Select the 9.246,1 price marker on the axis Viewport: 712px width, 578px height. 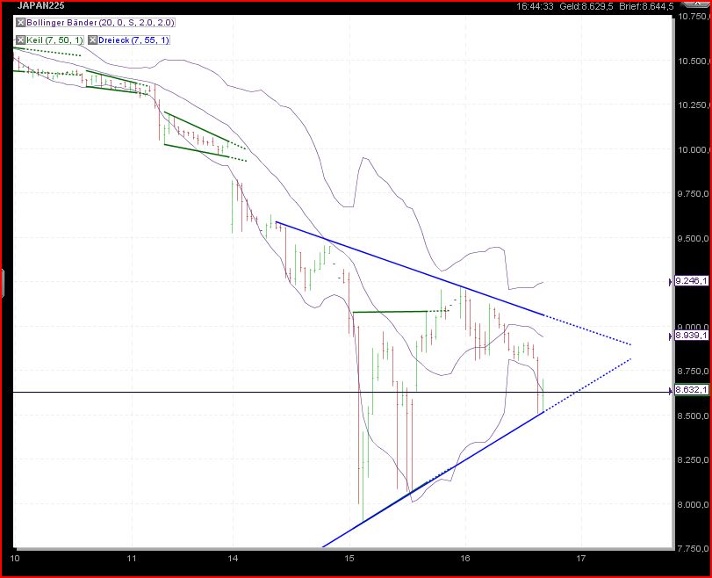tap(691, 281)
